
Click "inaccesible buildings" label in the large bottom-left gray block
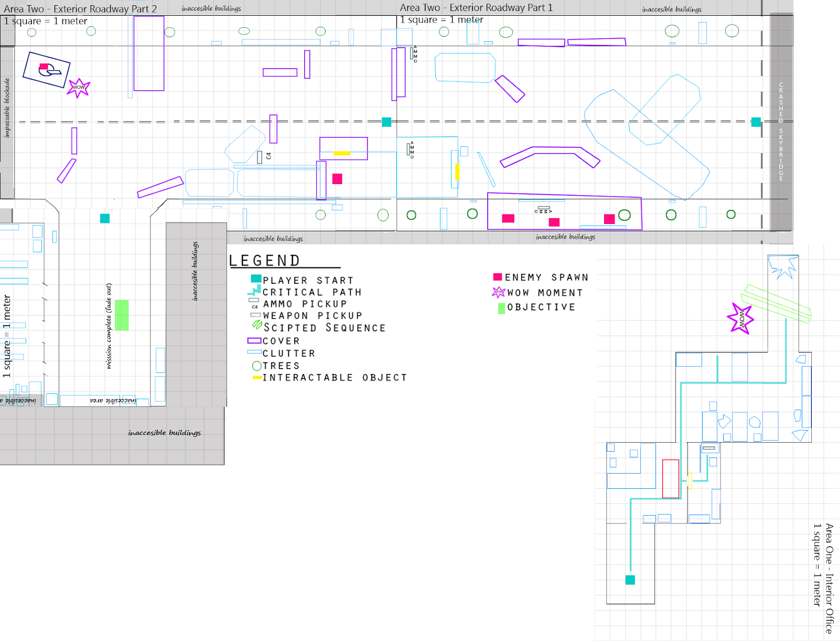(x=165, y=433)
